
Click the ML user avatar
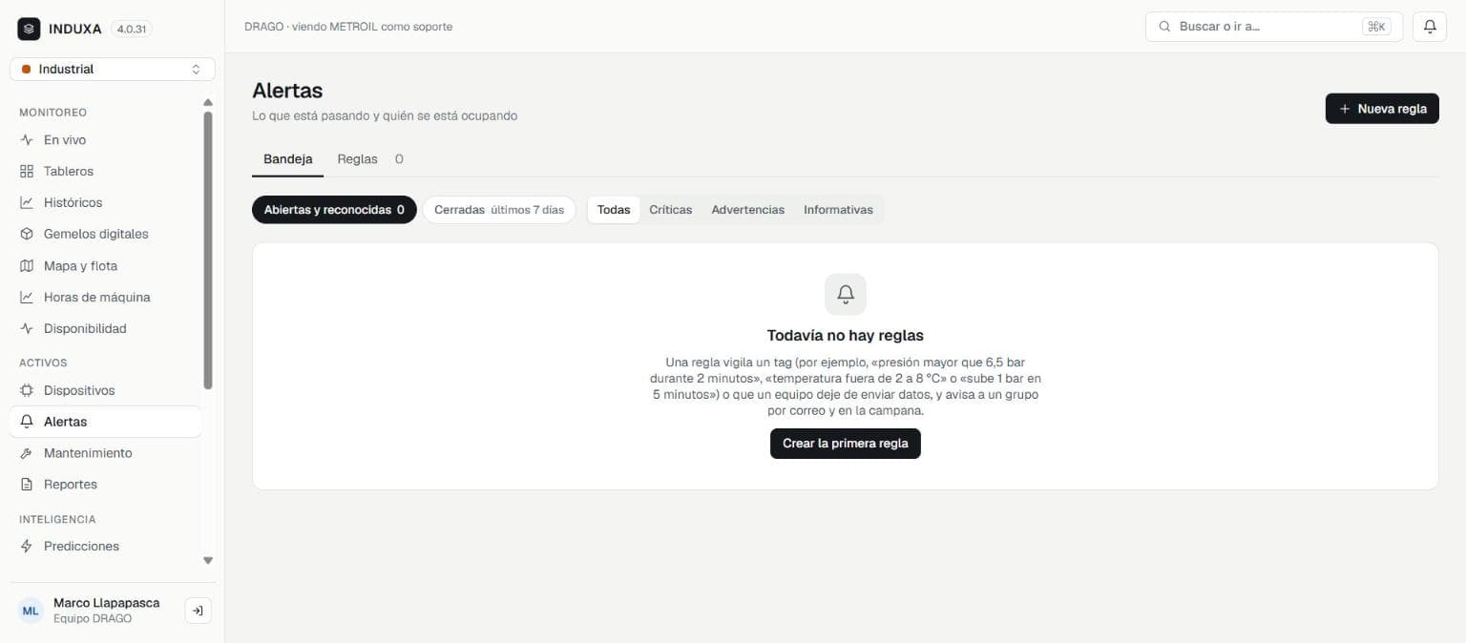(31, 611)
